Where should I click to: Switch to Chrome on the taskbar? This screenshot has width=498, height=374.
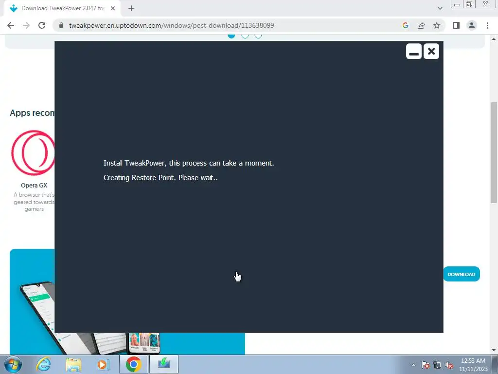pyautogui.click(x=133, y=364)
